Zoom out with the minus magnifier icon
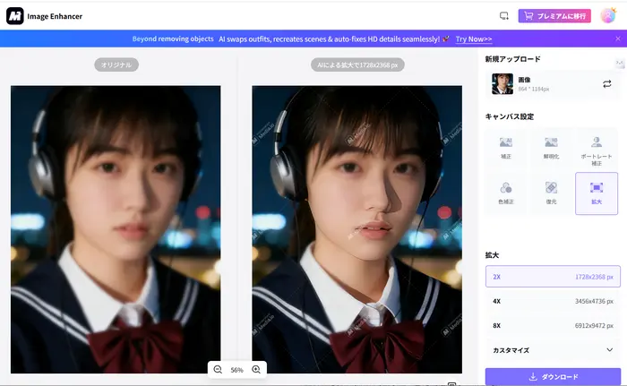Viewport: 627px width, 386px height. tap(218, 370)
